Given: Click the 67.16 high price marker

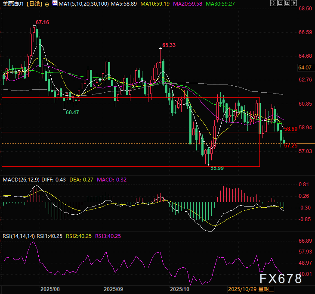Looking at the screenshot, I should pyautogui.click(x=42, y=22).
